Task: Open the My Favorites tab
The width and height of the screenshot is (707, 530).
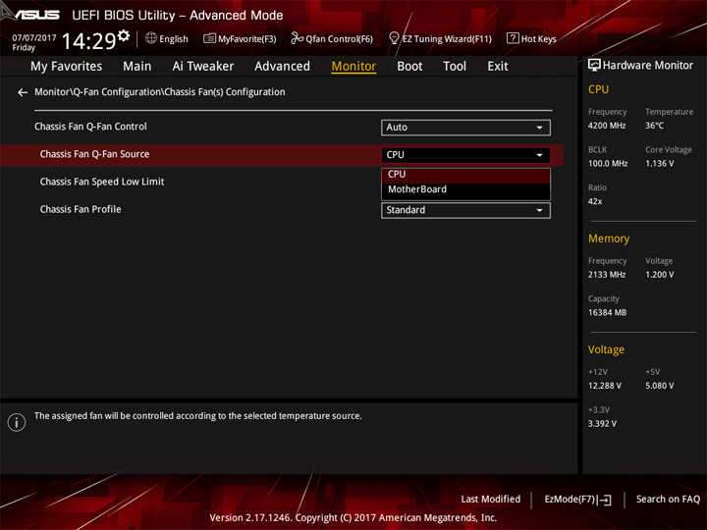Action: (x=67, y=67)
